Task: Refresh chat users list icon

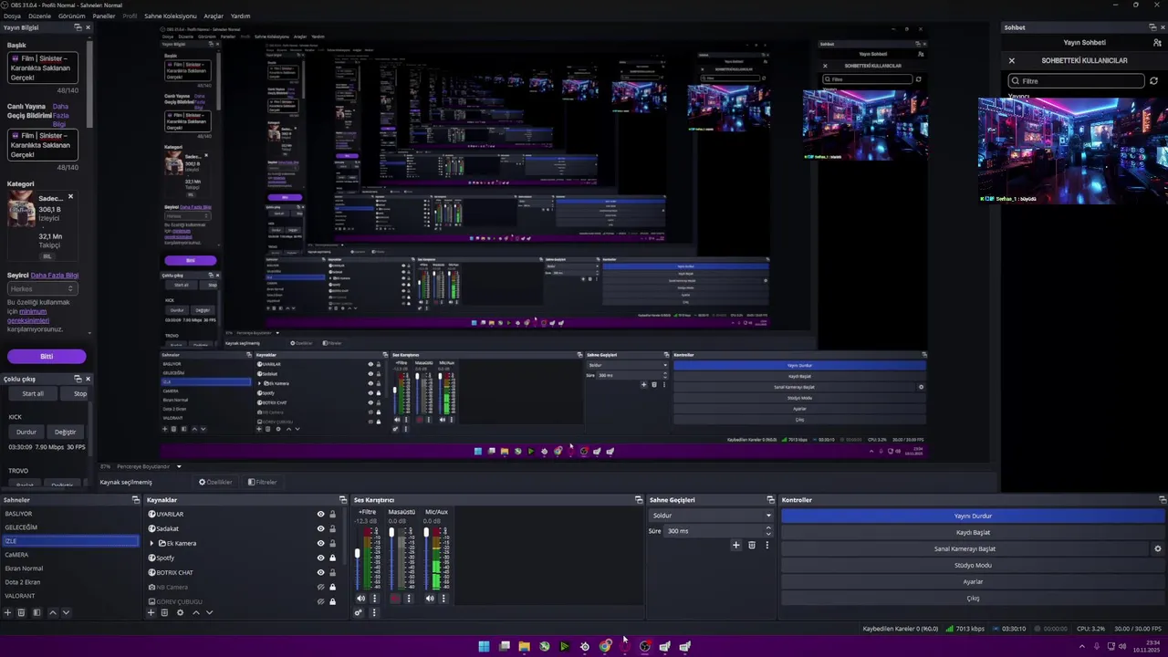Action: (x=1153, y=81)
